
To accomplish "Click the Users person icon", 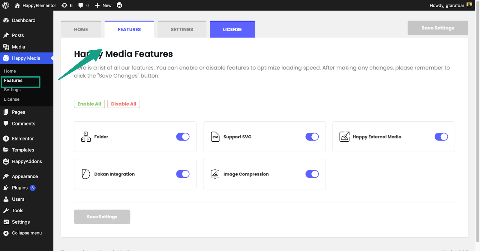I will [x=6, y=199].
